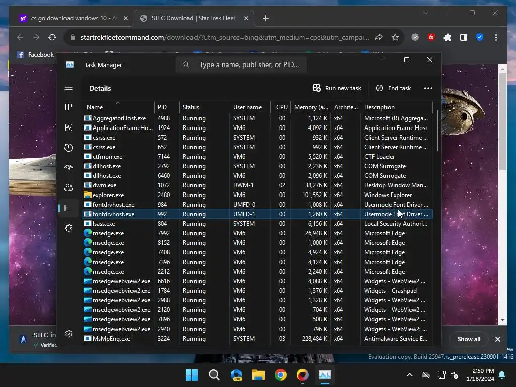Open the Facebook bookmark

(x=35, y=54)
